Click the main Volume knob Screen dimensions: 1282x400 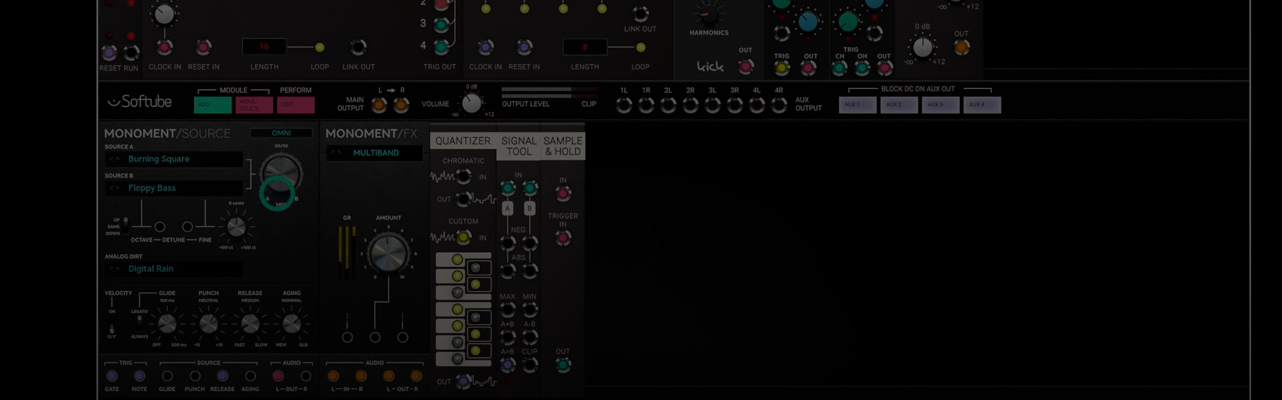471,103
